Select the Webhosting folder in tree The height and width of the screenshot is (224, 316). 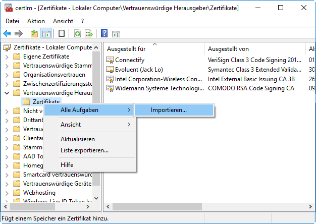click(x=39, y=192)
